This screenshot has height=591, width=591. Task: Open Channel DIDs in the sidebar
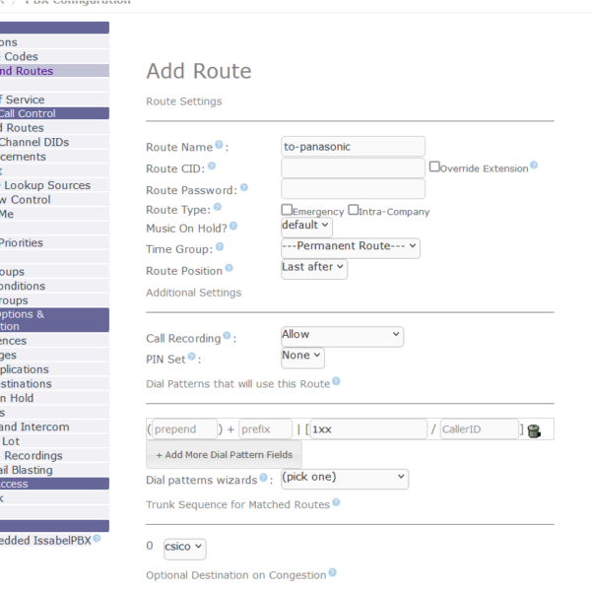[x=35, y=143]
